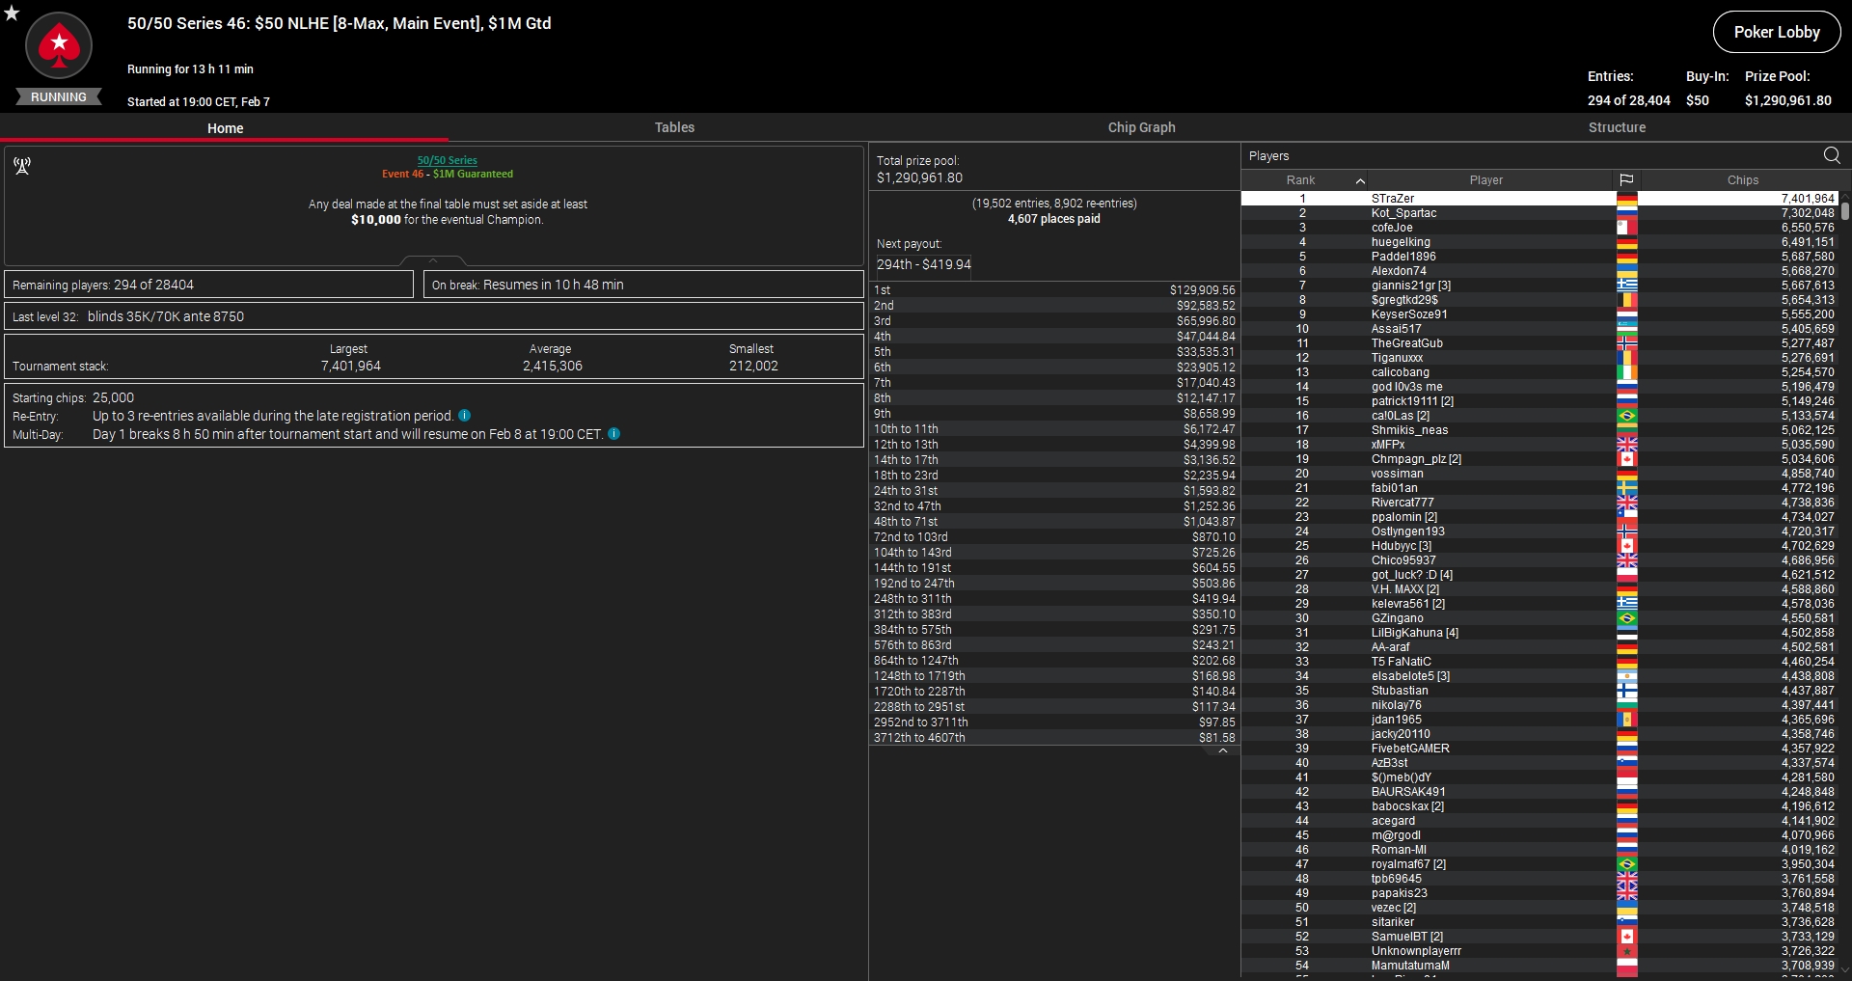This screenshot has height=981, width=1852.
Task: Click the Belgian flag beside $gregtkd29$
Action: tap(1626, 300)
